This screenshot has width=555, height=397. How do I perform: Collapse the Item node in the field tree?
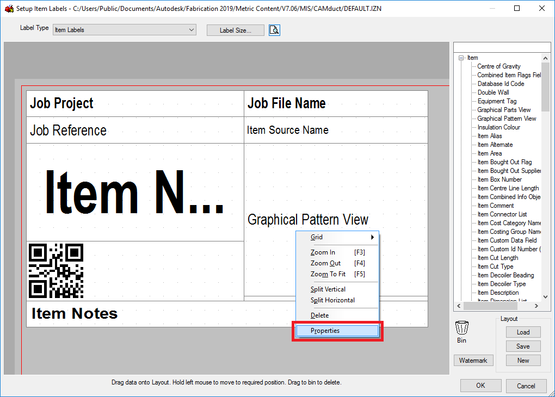click(461, 57)
